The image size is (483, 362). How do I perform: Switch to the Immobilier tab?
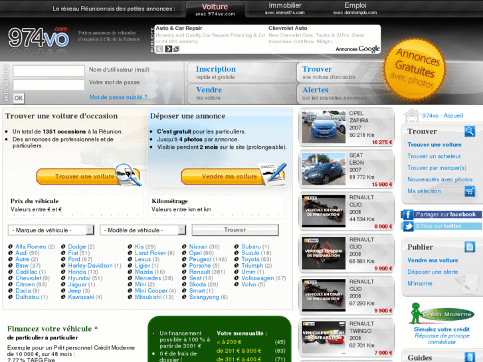(x=284, y=9)
